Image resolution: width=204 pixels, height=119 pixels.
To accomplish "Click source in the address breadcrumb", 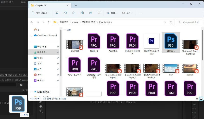I will [75, 22].
